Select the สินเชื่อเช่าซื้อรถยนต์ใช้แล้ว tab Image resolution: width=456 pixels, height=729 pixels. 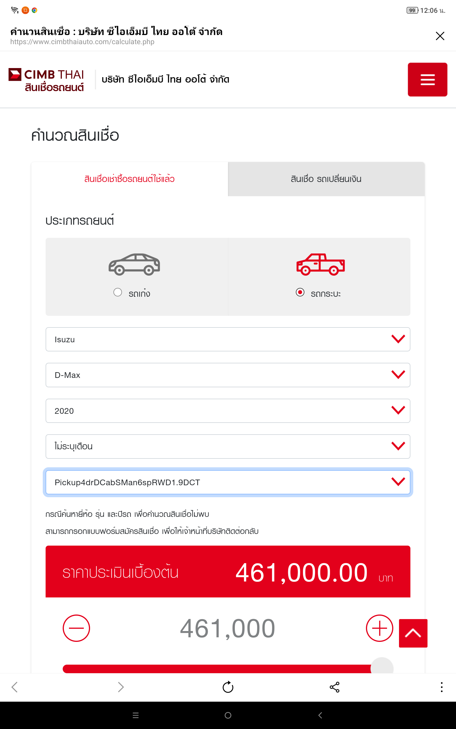129,179
